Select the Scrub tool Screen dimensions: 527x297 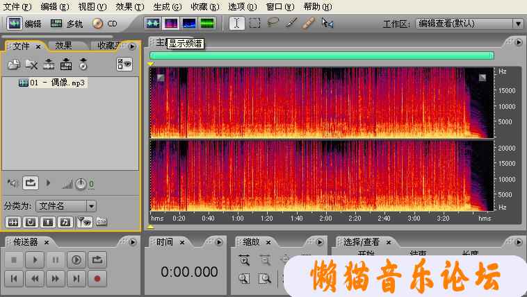[327, 23]
